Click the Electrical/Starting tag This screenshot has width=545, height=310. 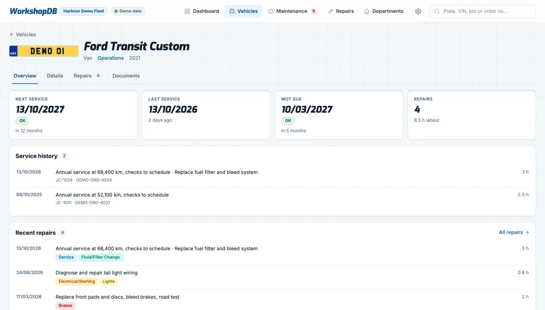[x=77, y=281]
